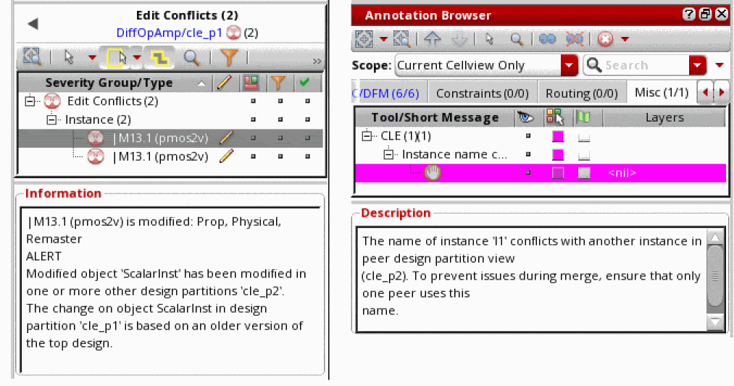734x386 pixels.
Task: Switch to the Constraints (0/0) tab
Action: pos(482,93)
